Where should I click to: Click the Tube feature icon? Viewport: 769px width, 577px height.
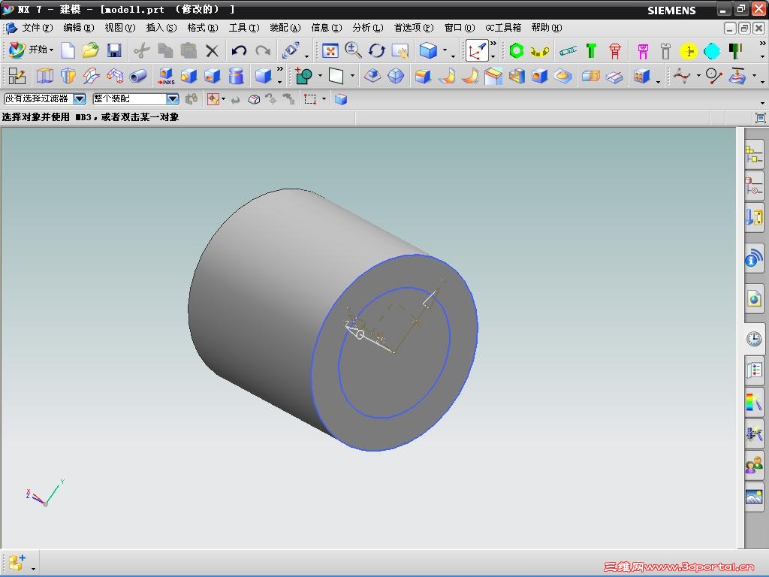point(138,76)
